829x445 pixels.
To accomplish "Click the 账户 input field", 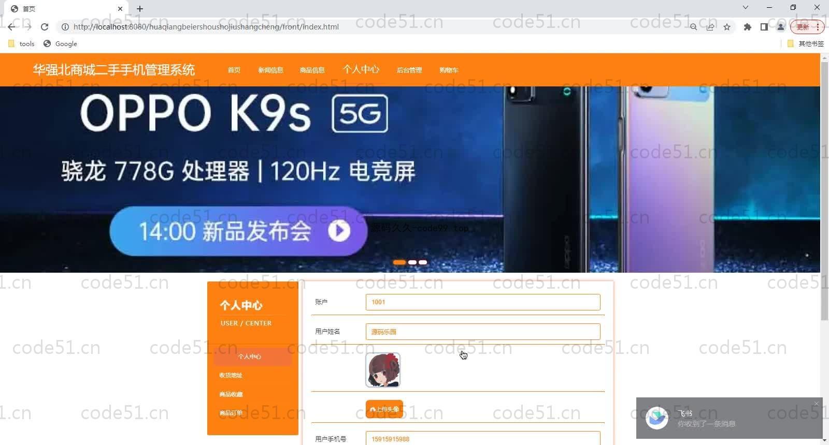I will pyautogui.click(x=483, y=302).
